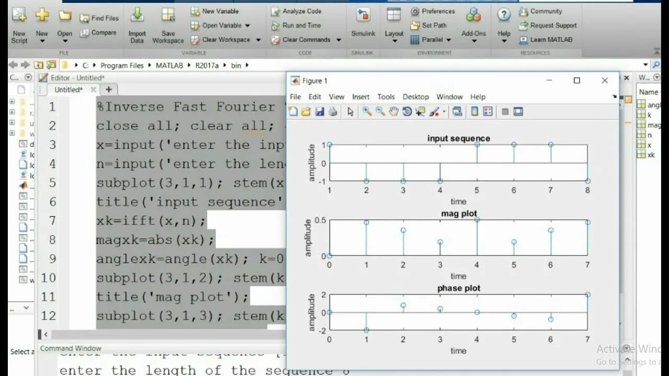Open the brush color dropdown arrow
This screenshot has height=376, width=669.
click(x=444, y=111)
